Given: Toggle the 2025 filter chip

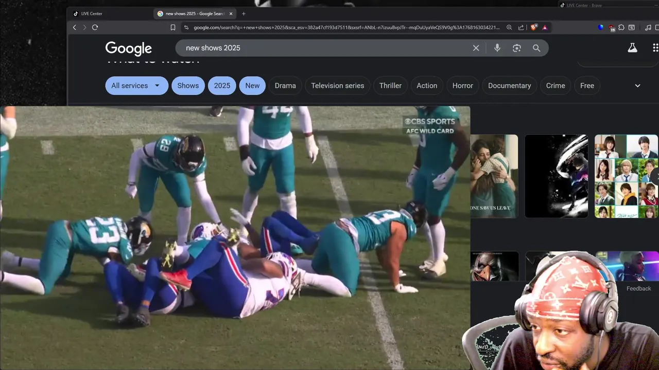Looking at the screenshot, I should [x=222, y=86].
